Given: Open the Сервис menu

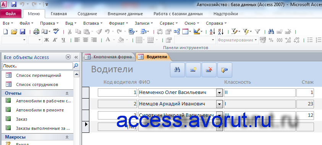Looking at the screenshot, I should [168, 23].
